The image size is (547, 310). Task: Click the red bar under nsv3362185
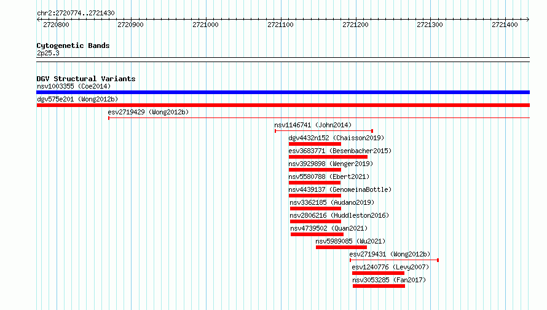tap(315, 209)
